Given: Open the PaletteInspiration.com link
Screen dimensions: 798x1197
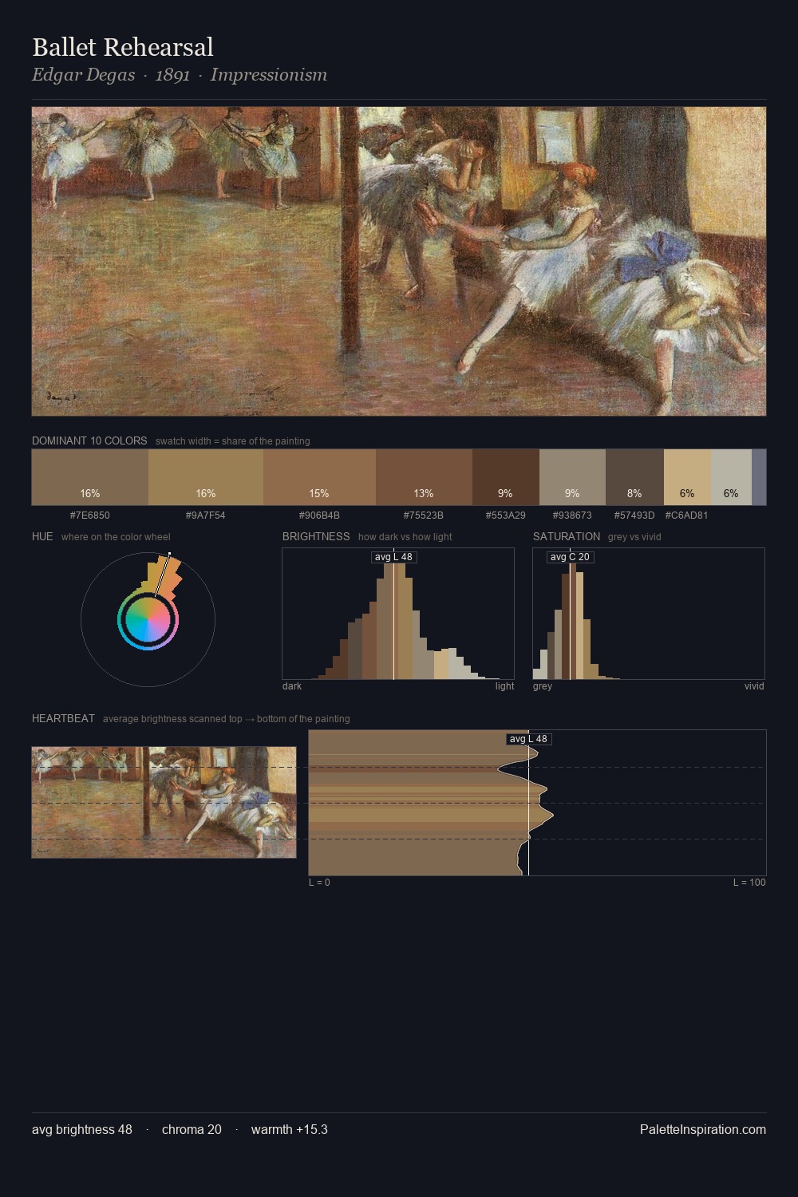Looking at the screenshot, I should [x=703, y=1129].
